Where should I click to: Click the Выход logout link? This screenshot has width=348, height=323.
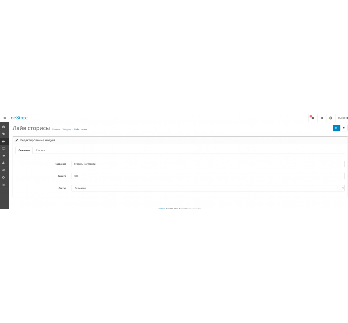pos(343,118)
